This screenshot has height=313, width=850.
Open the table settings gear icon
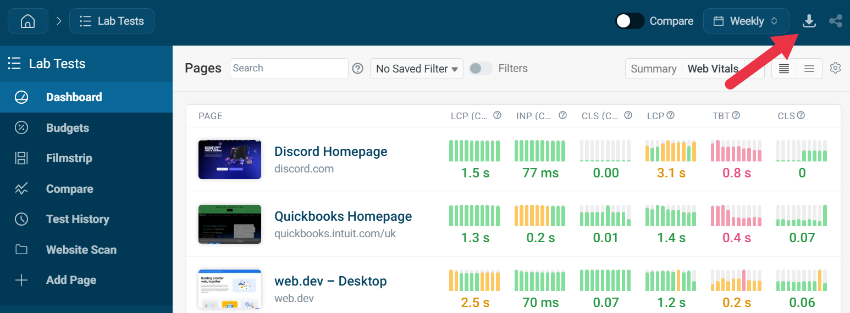click(836, 68)
